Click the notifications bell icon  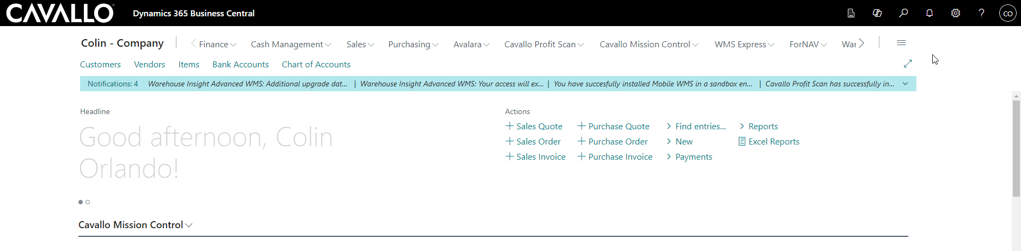930,13
